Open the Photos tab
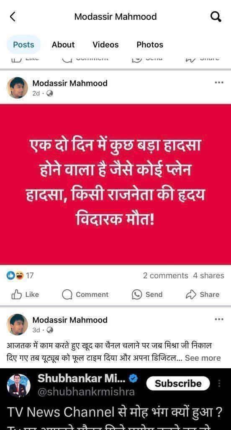231x430 pixels. [150, 45]
